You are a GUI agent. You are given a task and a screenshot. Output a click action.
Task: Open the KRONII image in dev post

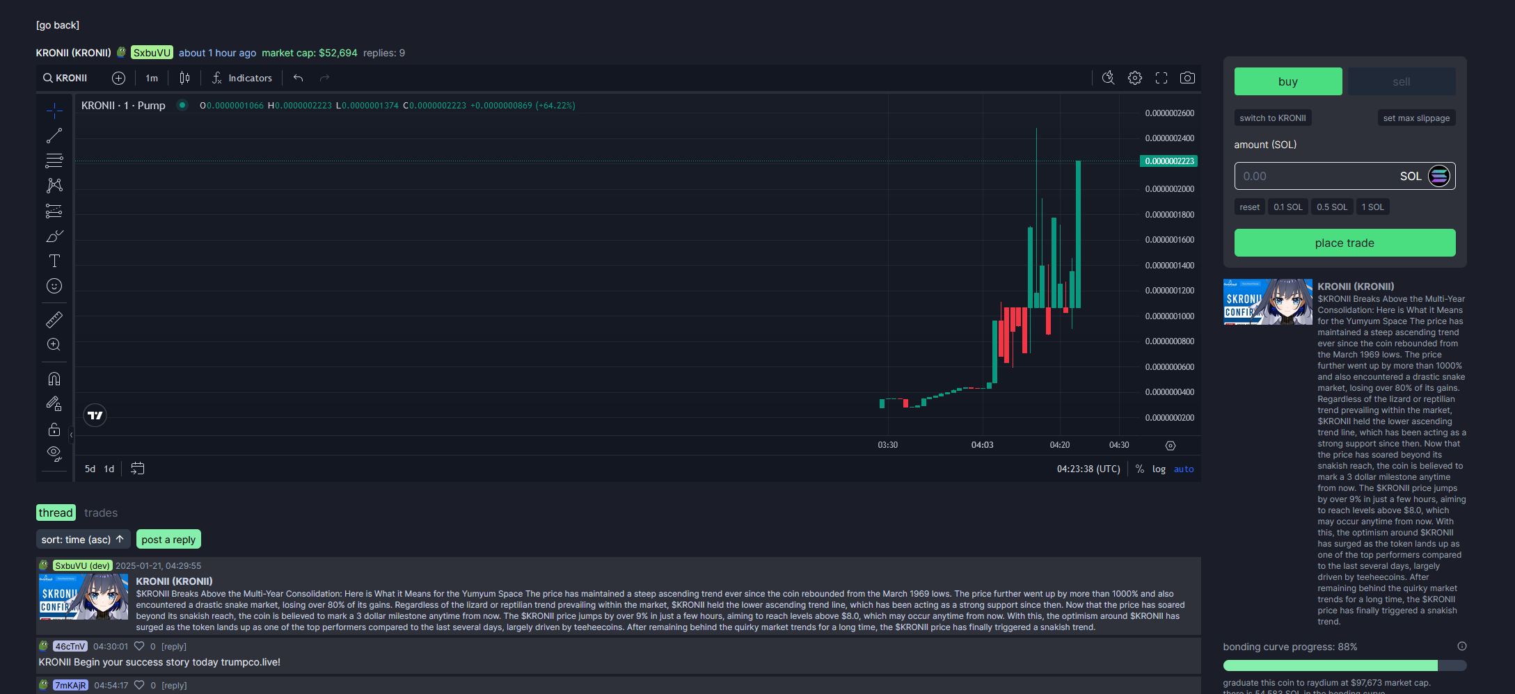pos(84,597)
